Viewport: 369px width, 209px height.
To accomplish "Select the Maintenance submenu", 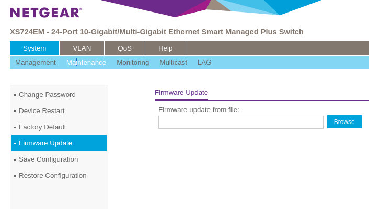I will coord(86,63).
